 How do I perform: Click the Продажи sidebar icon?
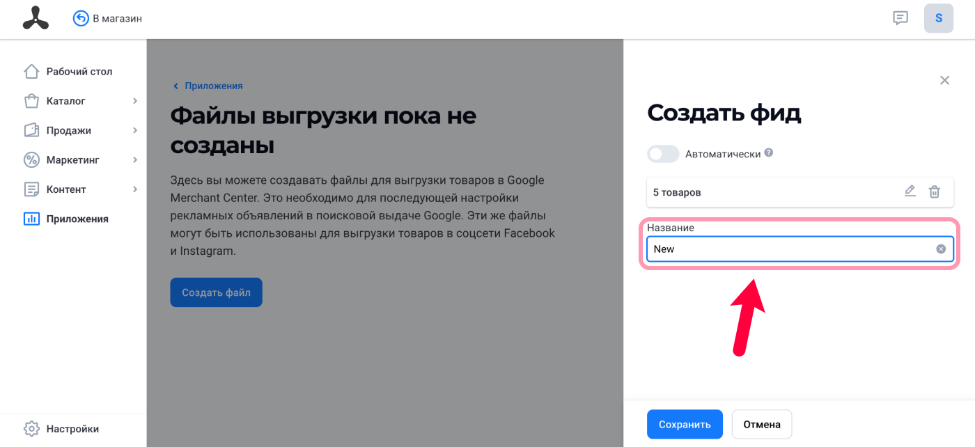click(31, 130)
